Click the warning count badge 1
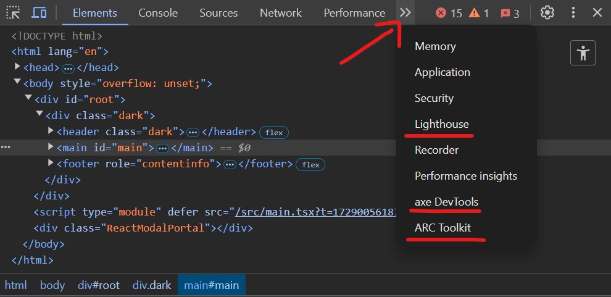 pos(478,14)
